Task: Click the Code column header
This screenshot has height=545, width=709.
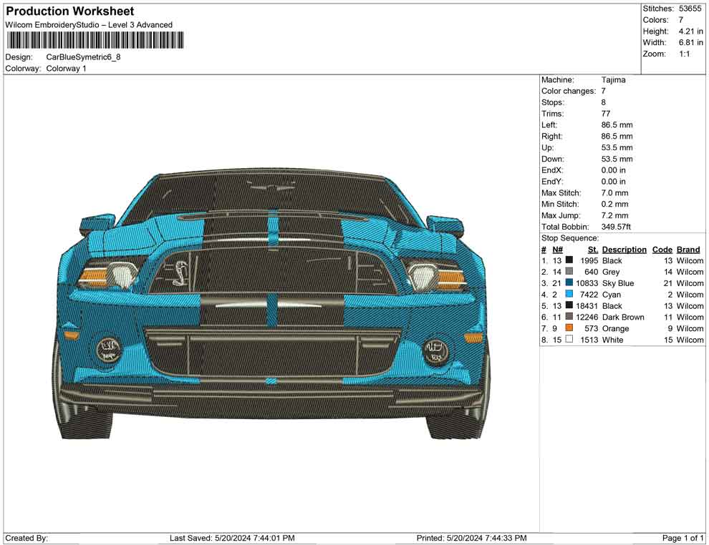Action: click(662, 249)
